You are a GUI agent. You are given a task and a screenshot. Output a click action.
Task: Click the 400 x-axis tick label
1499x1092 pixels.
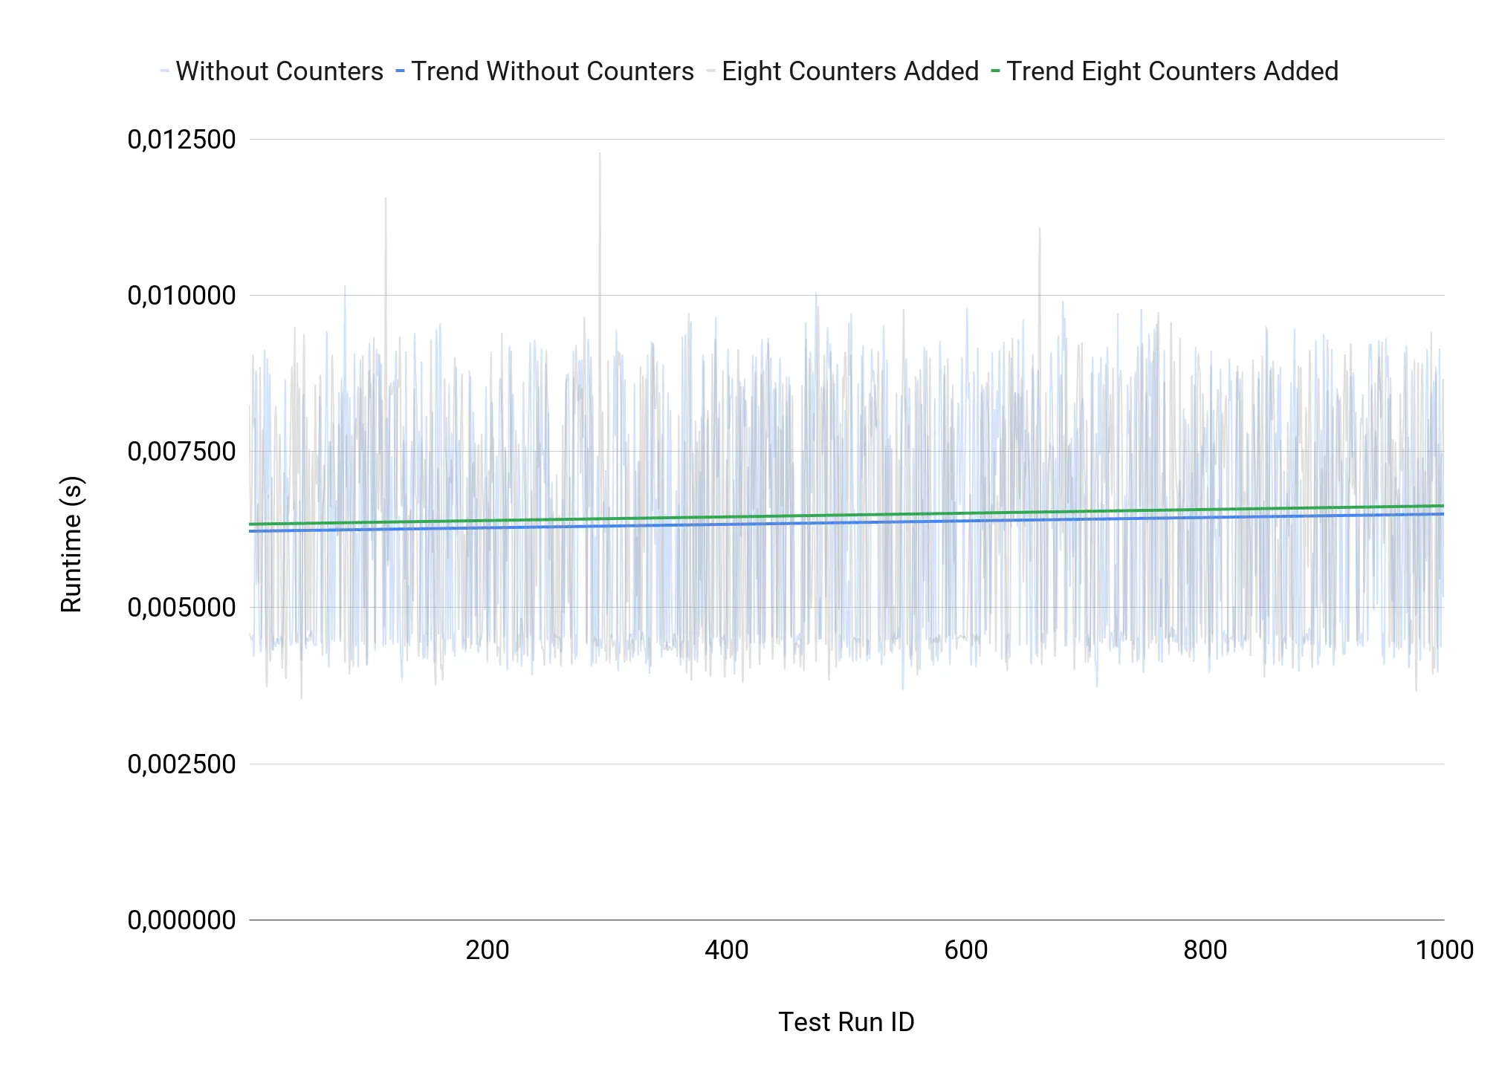(x=727, y=950)
